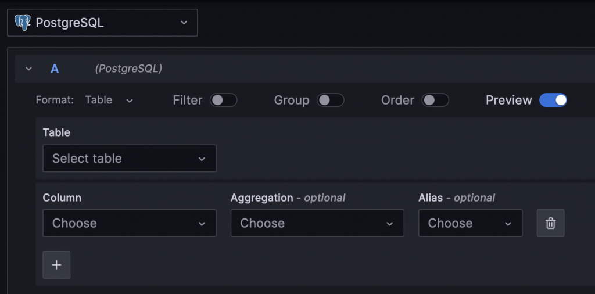This screenshot has width=595, height=294.
Task: Click the trash delete column icon
Action: pyautogui.click(x=550, y=223)
